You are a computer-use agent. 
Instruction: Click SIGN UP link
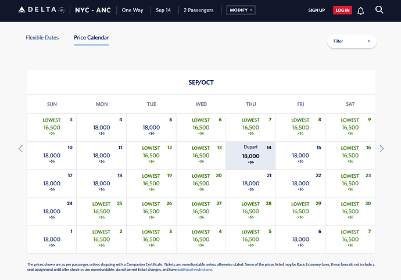pyautogui.click(x=316, y=10)
